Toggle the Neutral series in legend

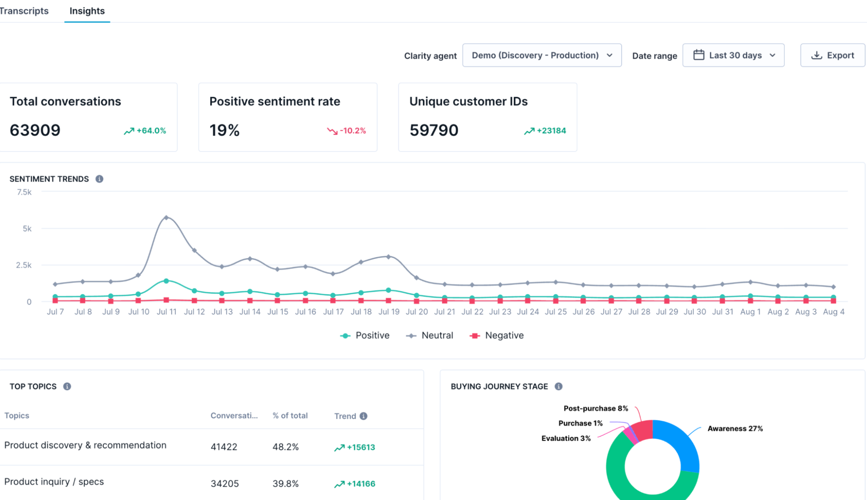(430, 335)
